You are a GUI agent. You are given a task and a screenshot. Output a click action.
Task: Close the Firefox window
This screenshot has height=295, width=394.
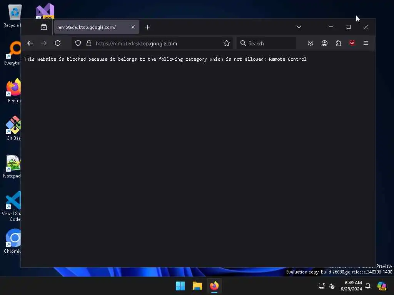click(366, 27)
